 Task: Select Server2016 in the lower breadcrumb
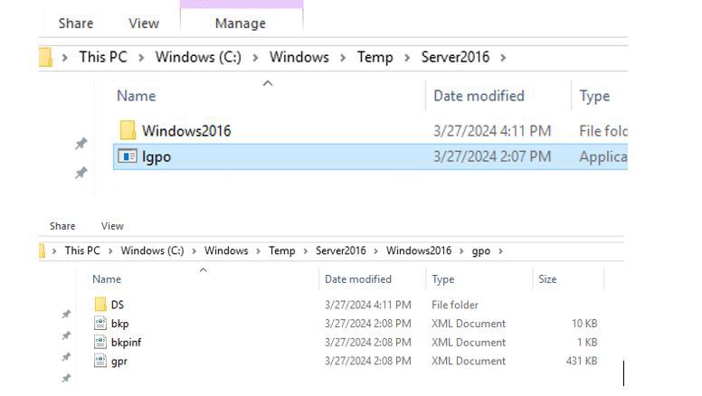tap(341, 250)
